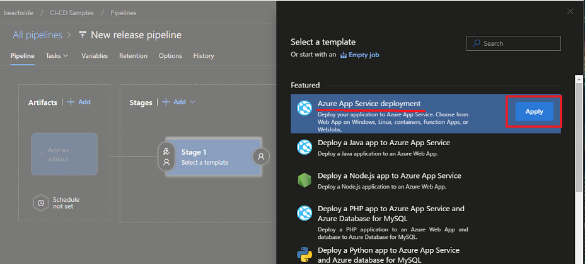Click the All pipelines breadcrumb link
585x264 pixels.
click(37, 35)
